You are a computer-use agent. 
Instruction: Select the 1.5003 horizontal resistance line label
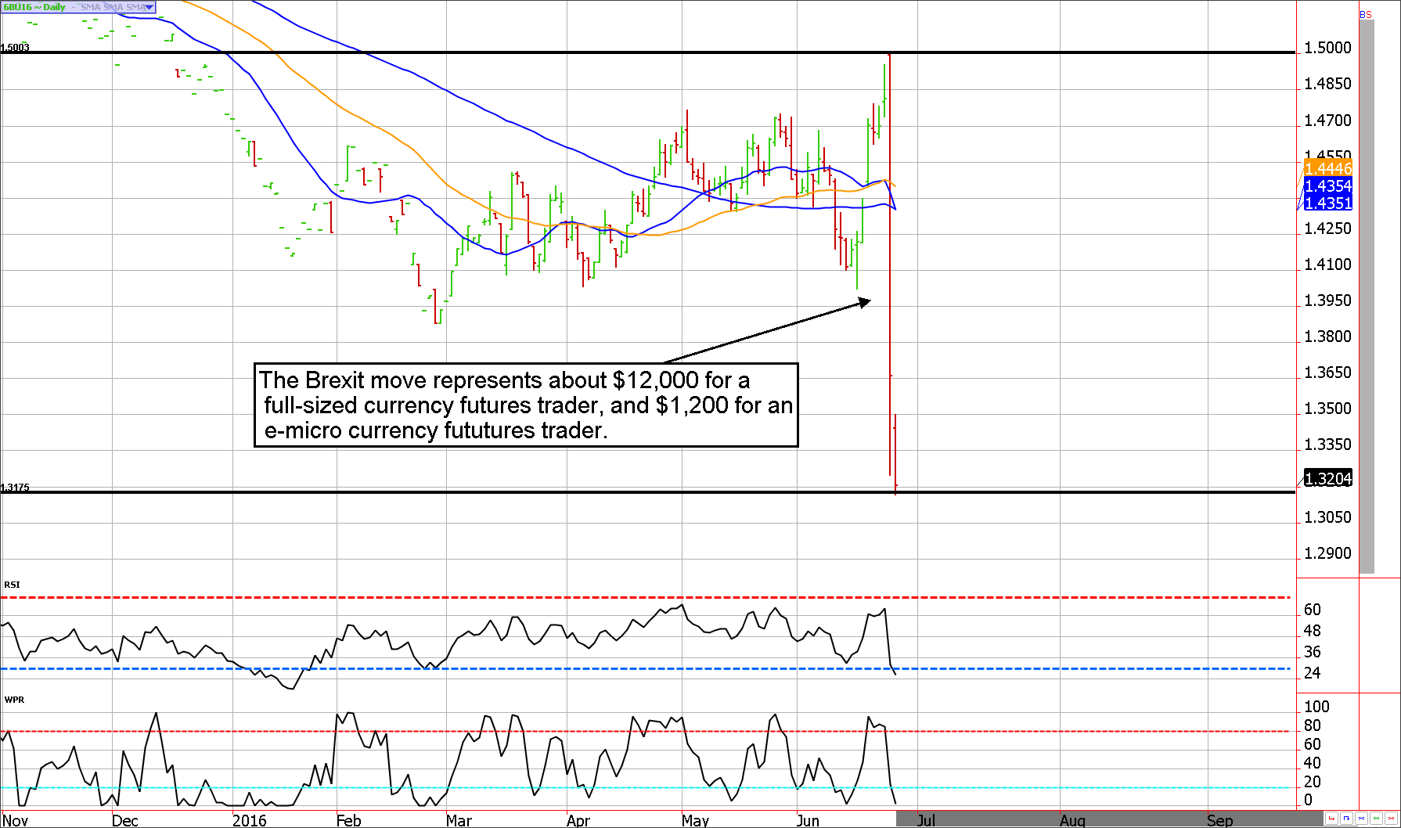pyautogui.click(x=15, y=48)
